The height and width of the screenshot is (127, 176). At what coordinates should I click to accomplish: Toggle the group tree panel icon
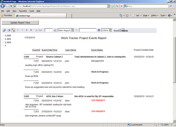pyautogui.click(x=13, y=30)
